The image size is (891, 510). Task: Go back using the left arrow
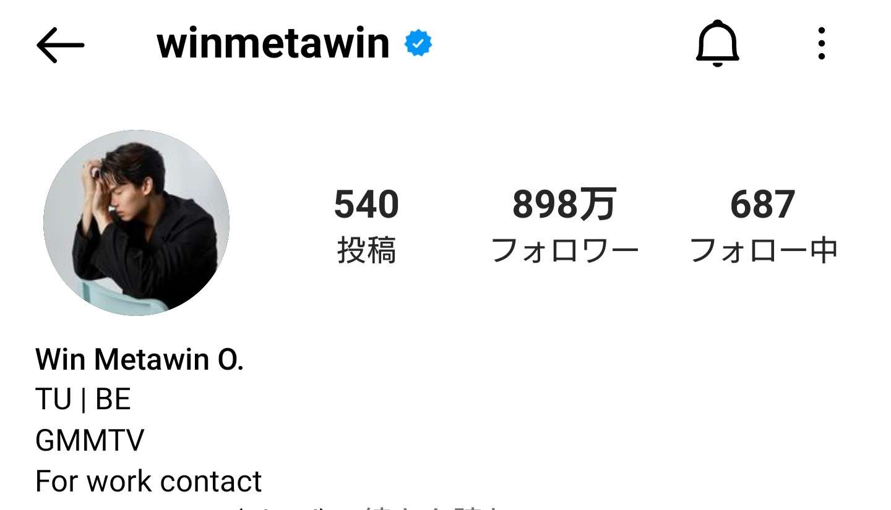[60, 45]
